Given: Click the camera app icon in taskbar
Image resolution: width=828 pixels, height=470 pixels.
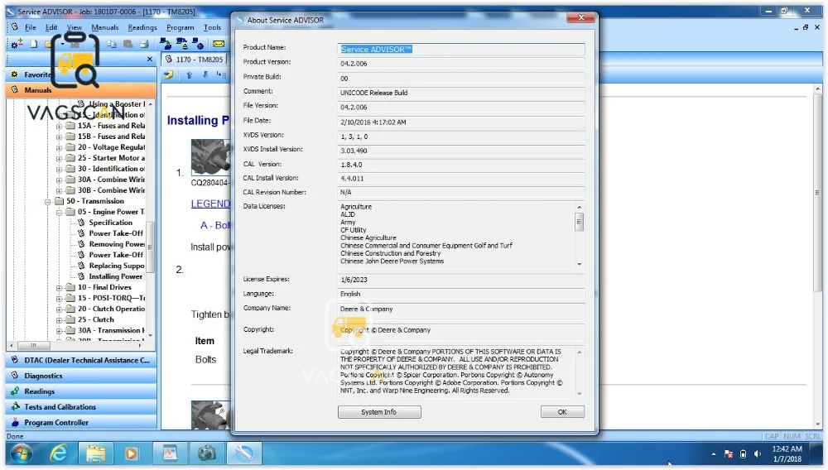Looking at the screenshot, I should click(x=207, y=453).
